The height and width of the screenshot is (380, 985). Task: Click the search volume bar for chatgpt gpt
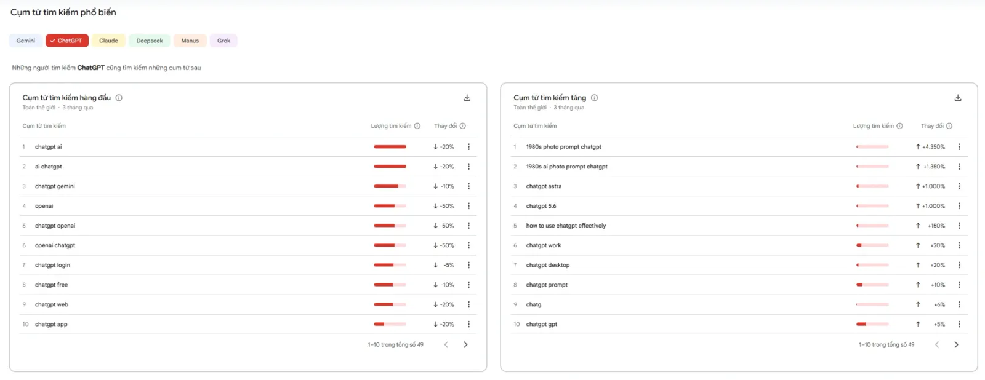(x=872, y=324)
